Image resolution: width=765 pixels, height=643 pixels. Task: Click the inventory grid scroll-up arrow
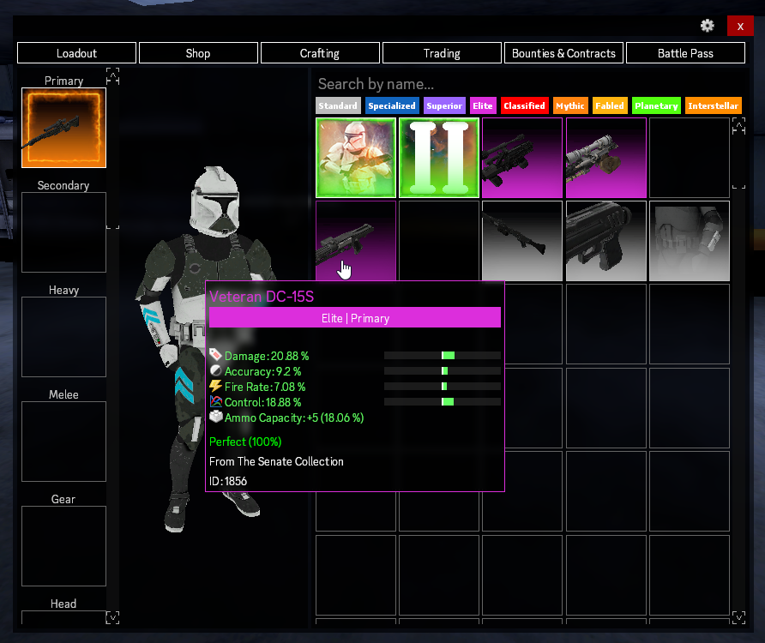(x=738, y=126)
